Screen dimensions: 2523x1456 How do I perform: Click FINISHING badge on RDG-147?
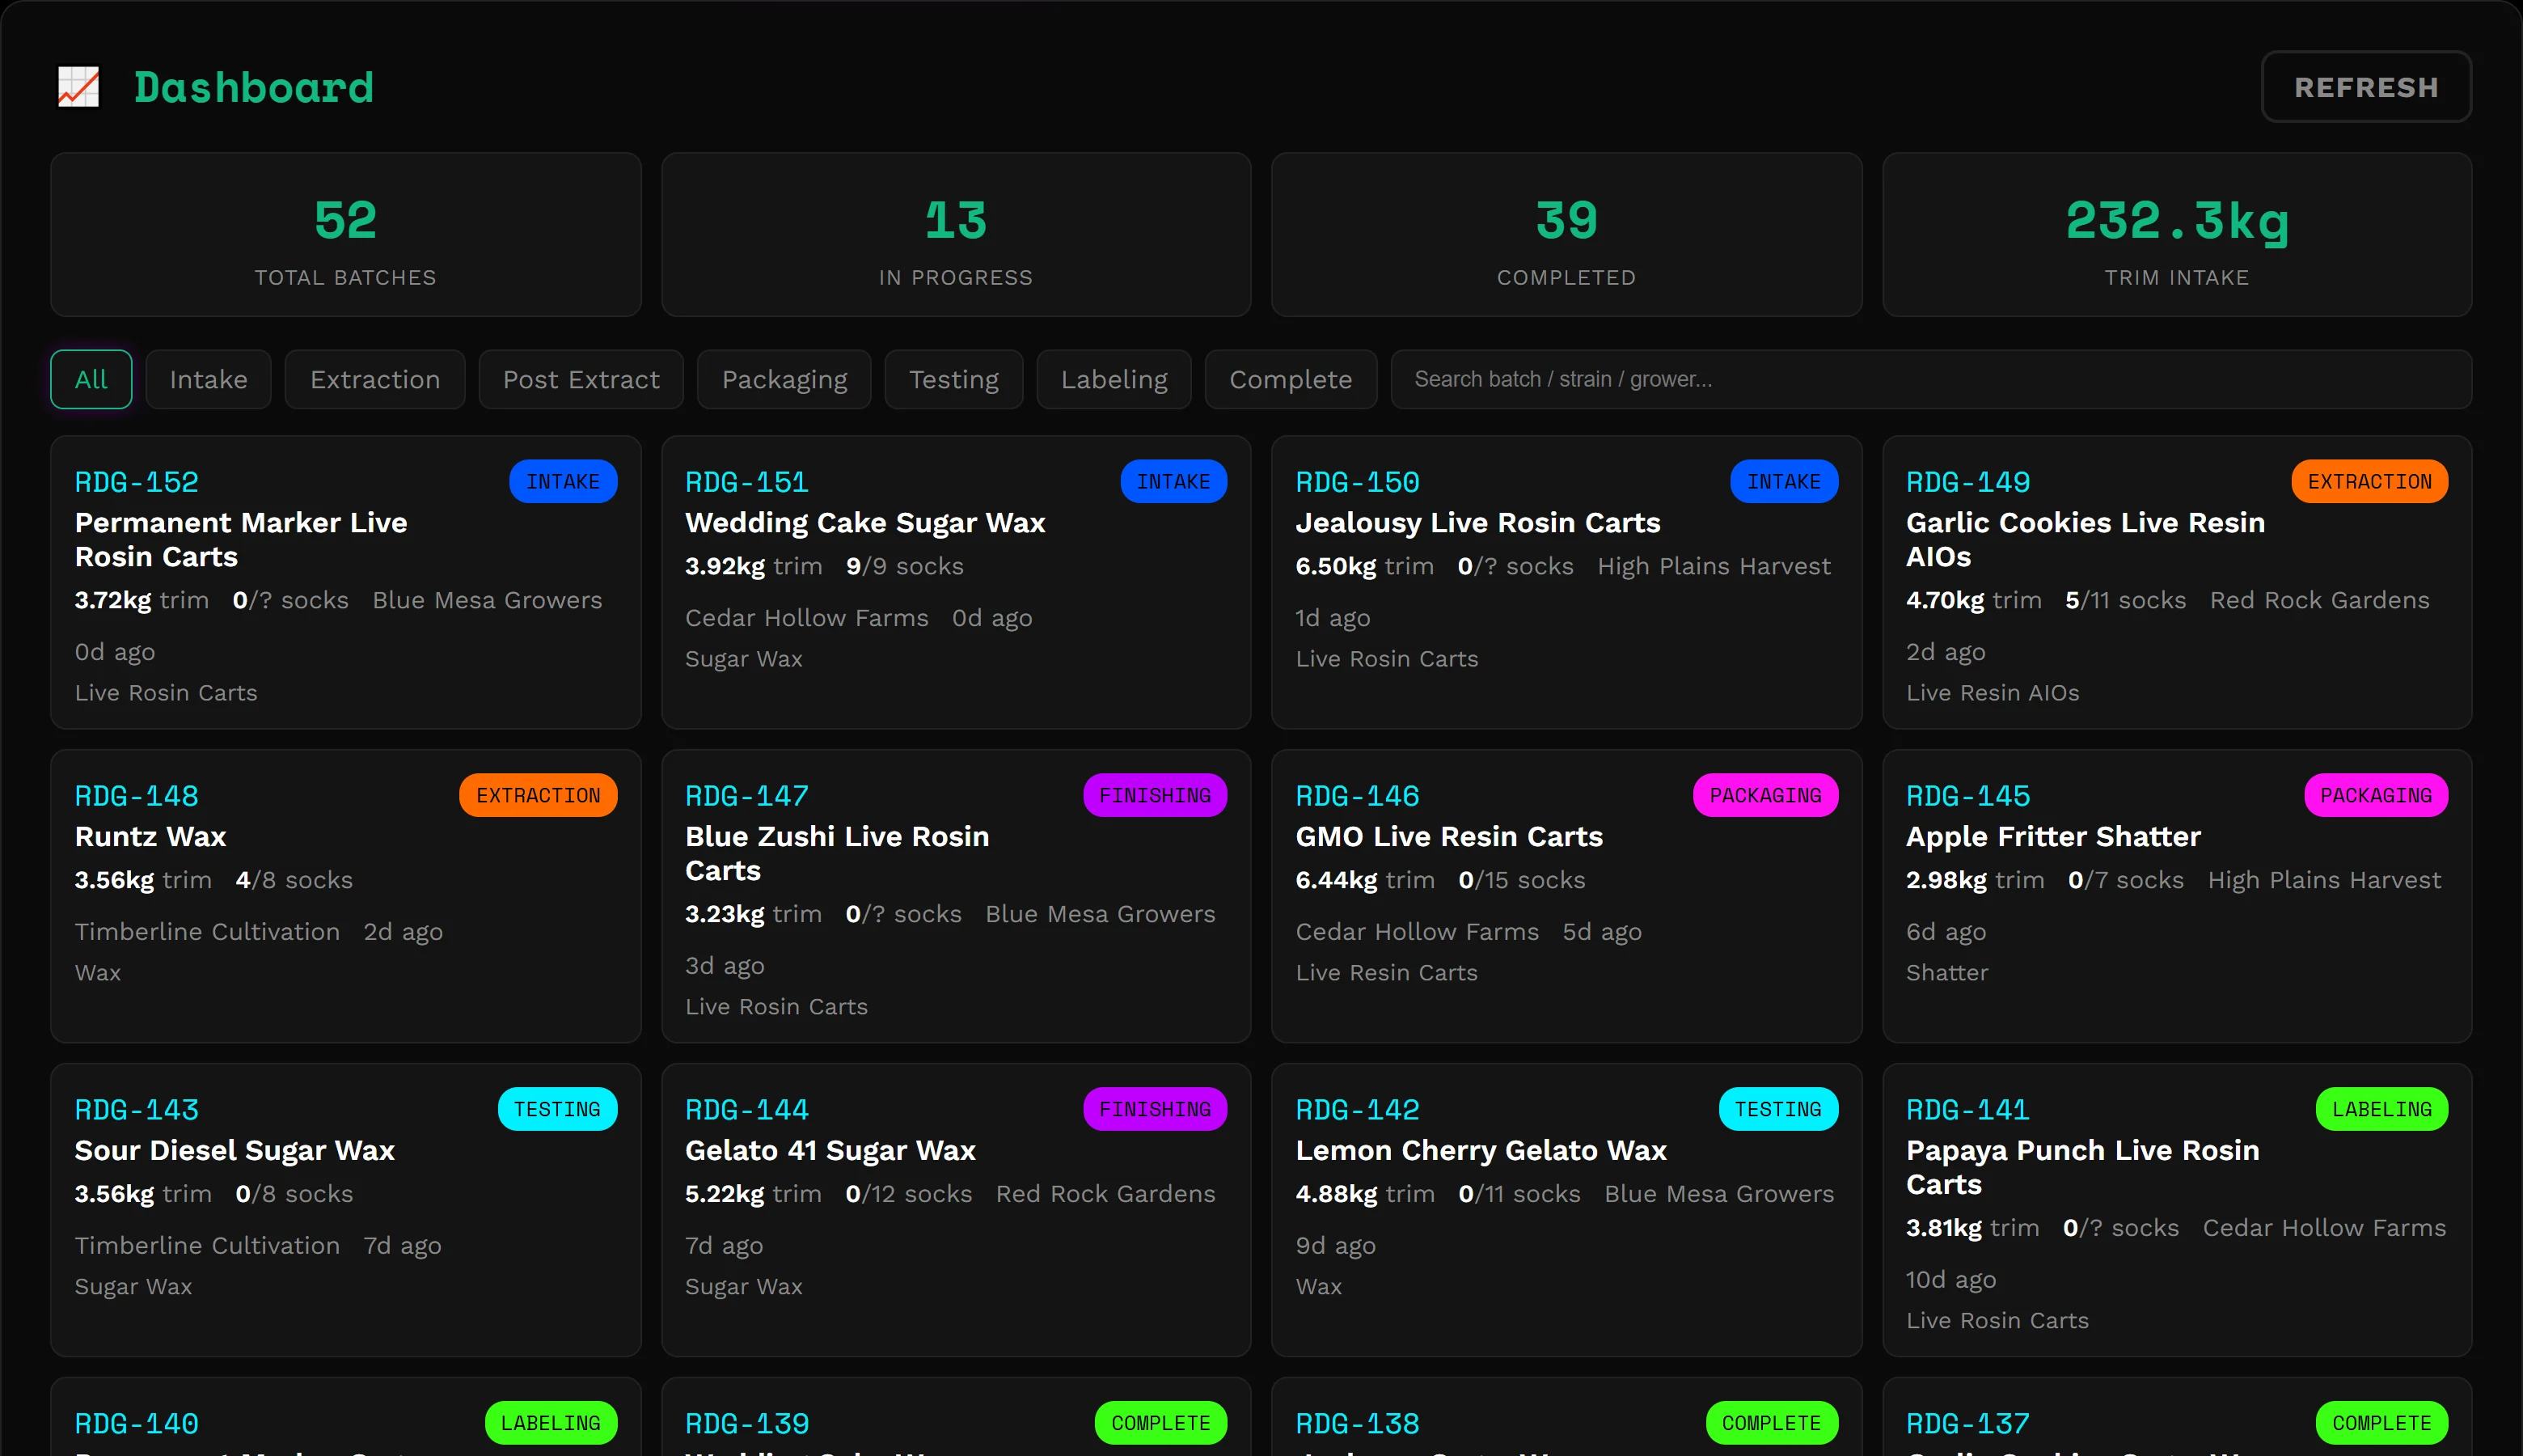(x=1156, y=796)
